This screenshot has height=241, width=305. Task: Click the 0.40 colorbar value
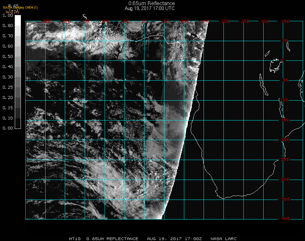click(8, 67)
